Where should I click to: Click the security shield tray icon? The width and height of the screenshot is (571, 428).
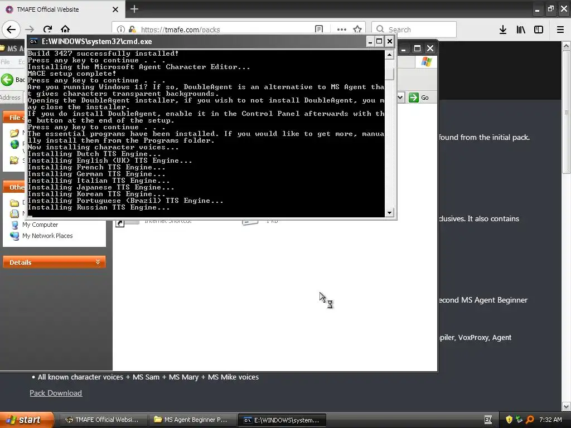[509, 420]
